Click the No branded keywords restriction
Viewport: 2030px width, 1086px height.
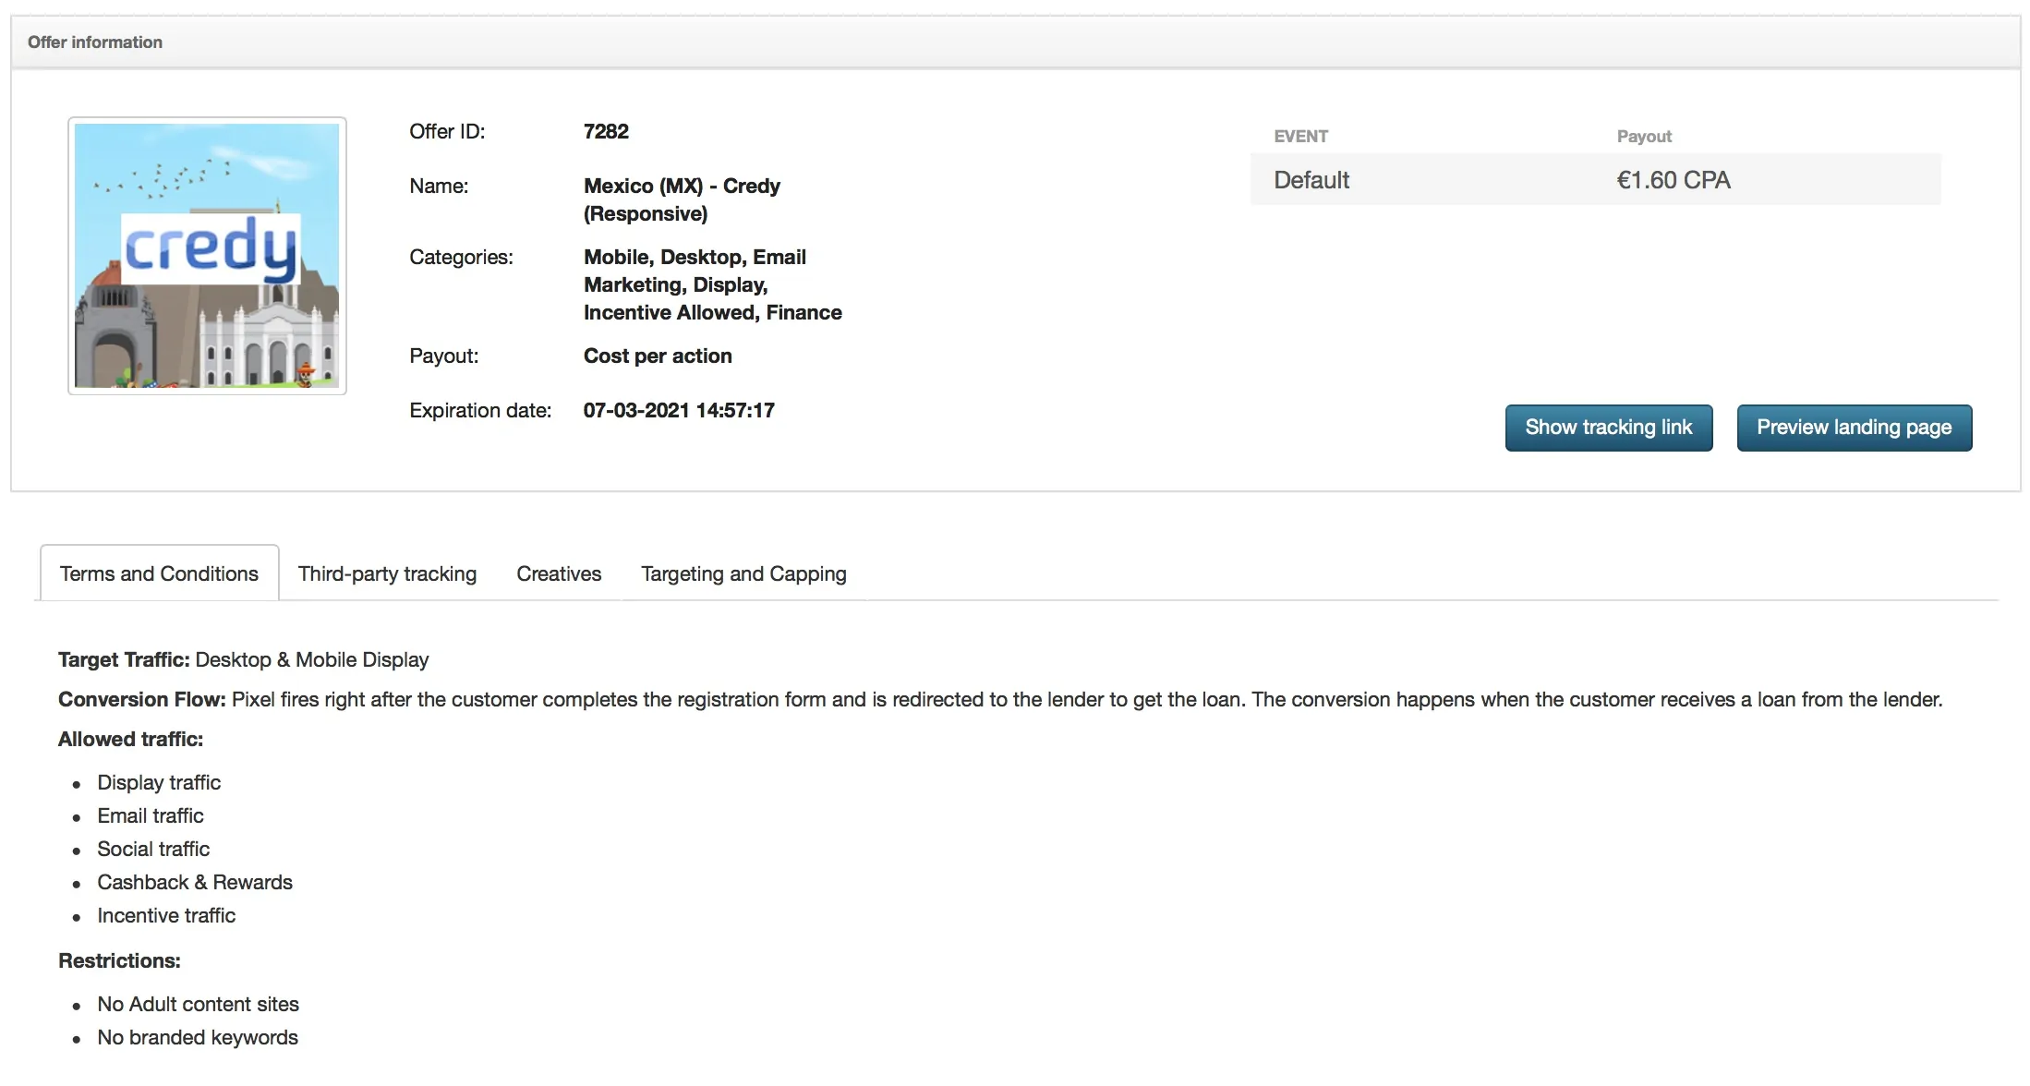pos(198,1037)
